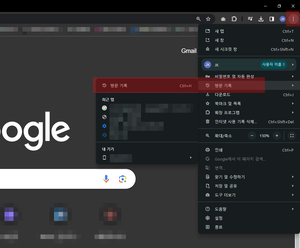
Task: Open 다운로드 from the menu
Action: (x=249, y=94)
